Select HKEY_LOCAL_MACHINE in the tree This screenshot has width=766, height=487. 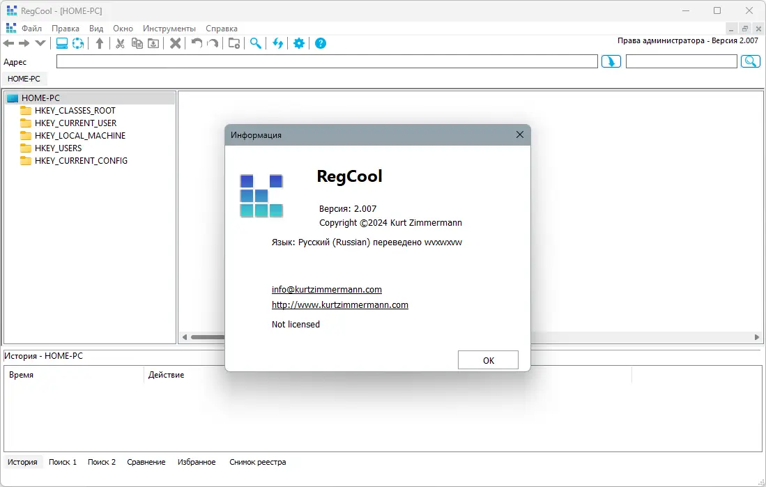(79, 136)
